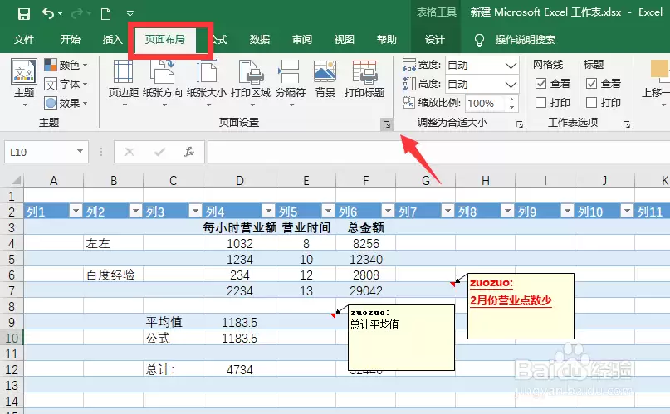
Task: Open the 列7 filter dropdown
Action: click(x=447, y=211)
